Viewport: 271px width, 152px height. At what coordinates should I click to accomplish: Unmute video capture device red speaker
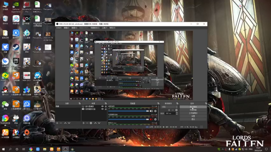coord(151,119)
